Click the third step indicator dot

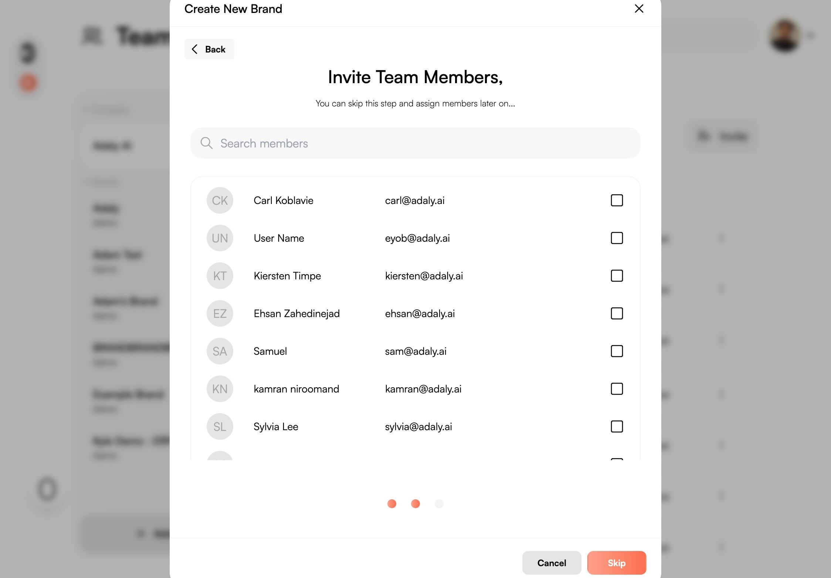(x=439, y=503)
